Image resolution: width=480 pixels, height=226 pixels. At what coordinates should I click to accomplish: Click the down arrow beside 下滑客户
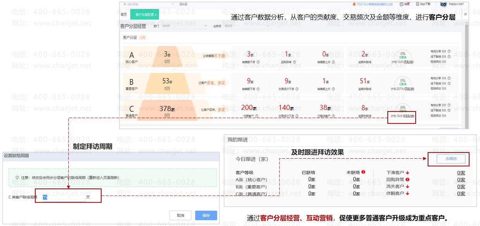coord(408,173)
